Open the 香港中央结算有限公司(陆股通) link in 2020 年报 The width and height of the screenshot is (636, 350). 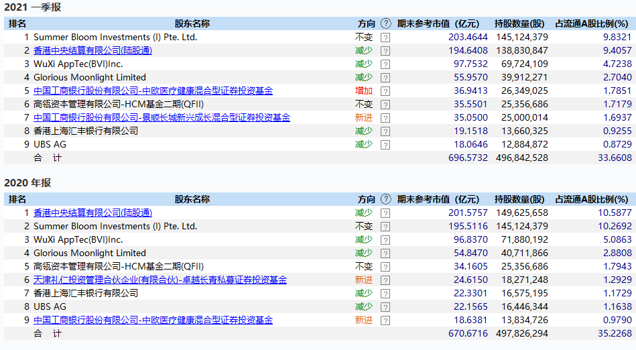click(92, 213)
